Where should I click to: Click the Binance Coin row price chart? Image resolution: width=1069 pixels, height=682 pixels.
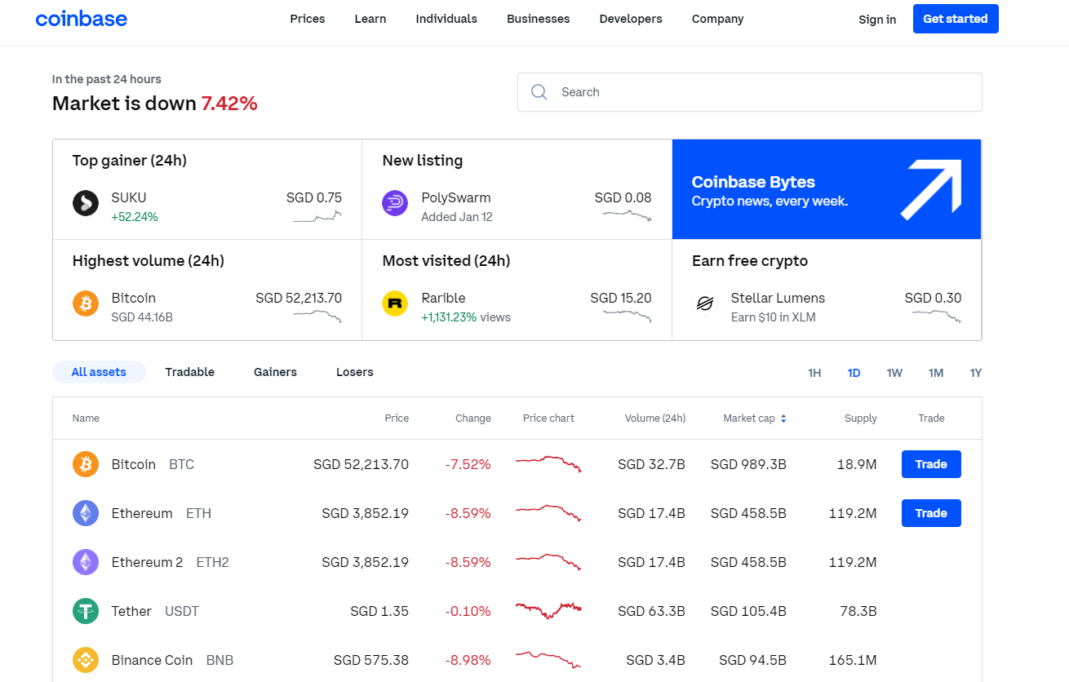pos(548,659)
